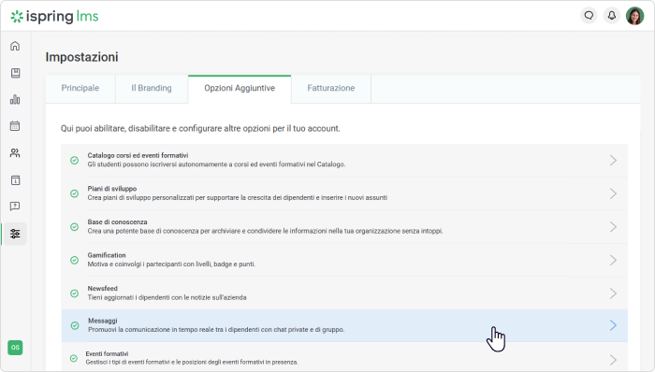Expand the Newsfeed row chevron
This screenshot has height=372, width=655.
613,293
